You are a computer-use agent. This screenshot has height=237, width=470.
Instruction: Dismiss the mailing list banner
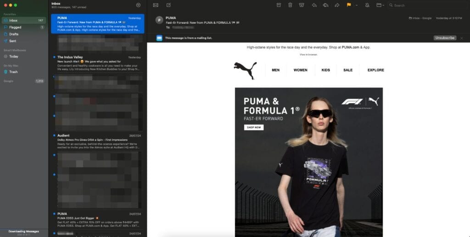462,38
